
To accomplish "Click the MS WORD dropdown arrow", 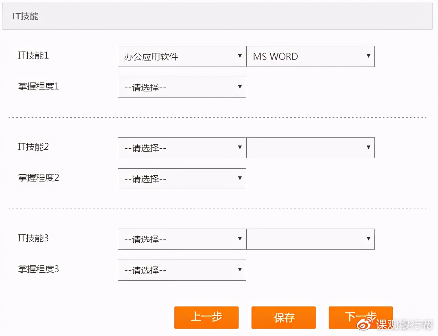I will (368, 56).
